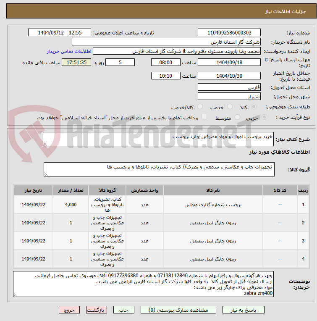
Task: Click the تعداد / مقدار column header
Action: (71, 190)
